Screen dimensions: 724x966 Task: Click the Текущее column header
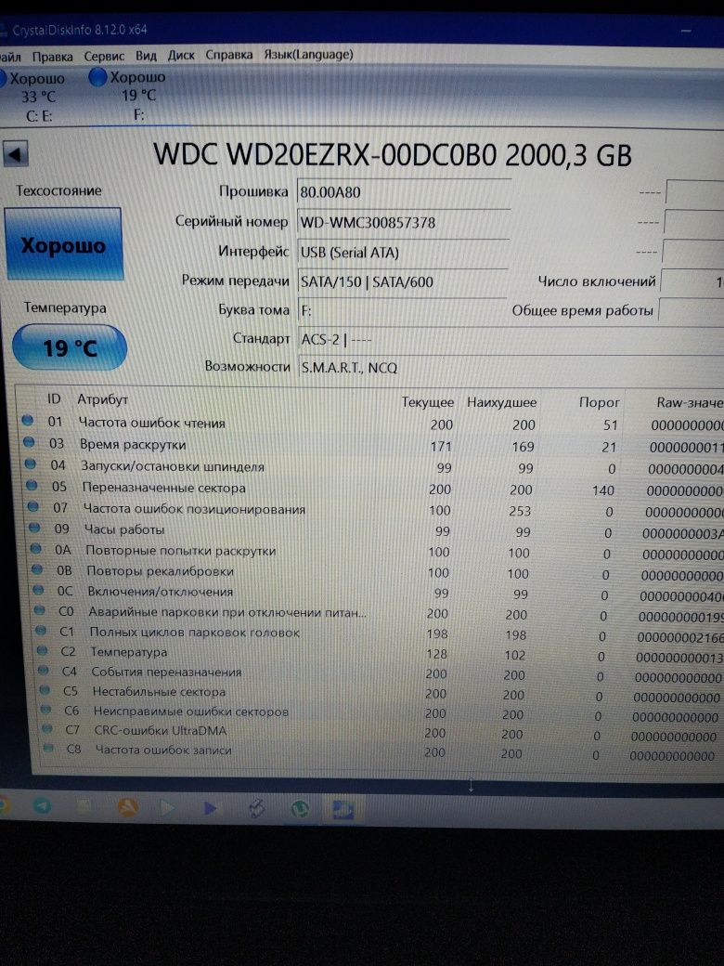(x=428, y=402)
